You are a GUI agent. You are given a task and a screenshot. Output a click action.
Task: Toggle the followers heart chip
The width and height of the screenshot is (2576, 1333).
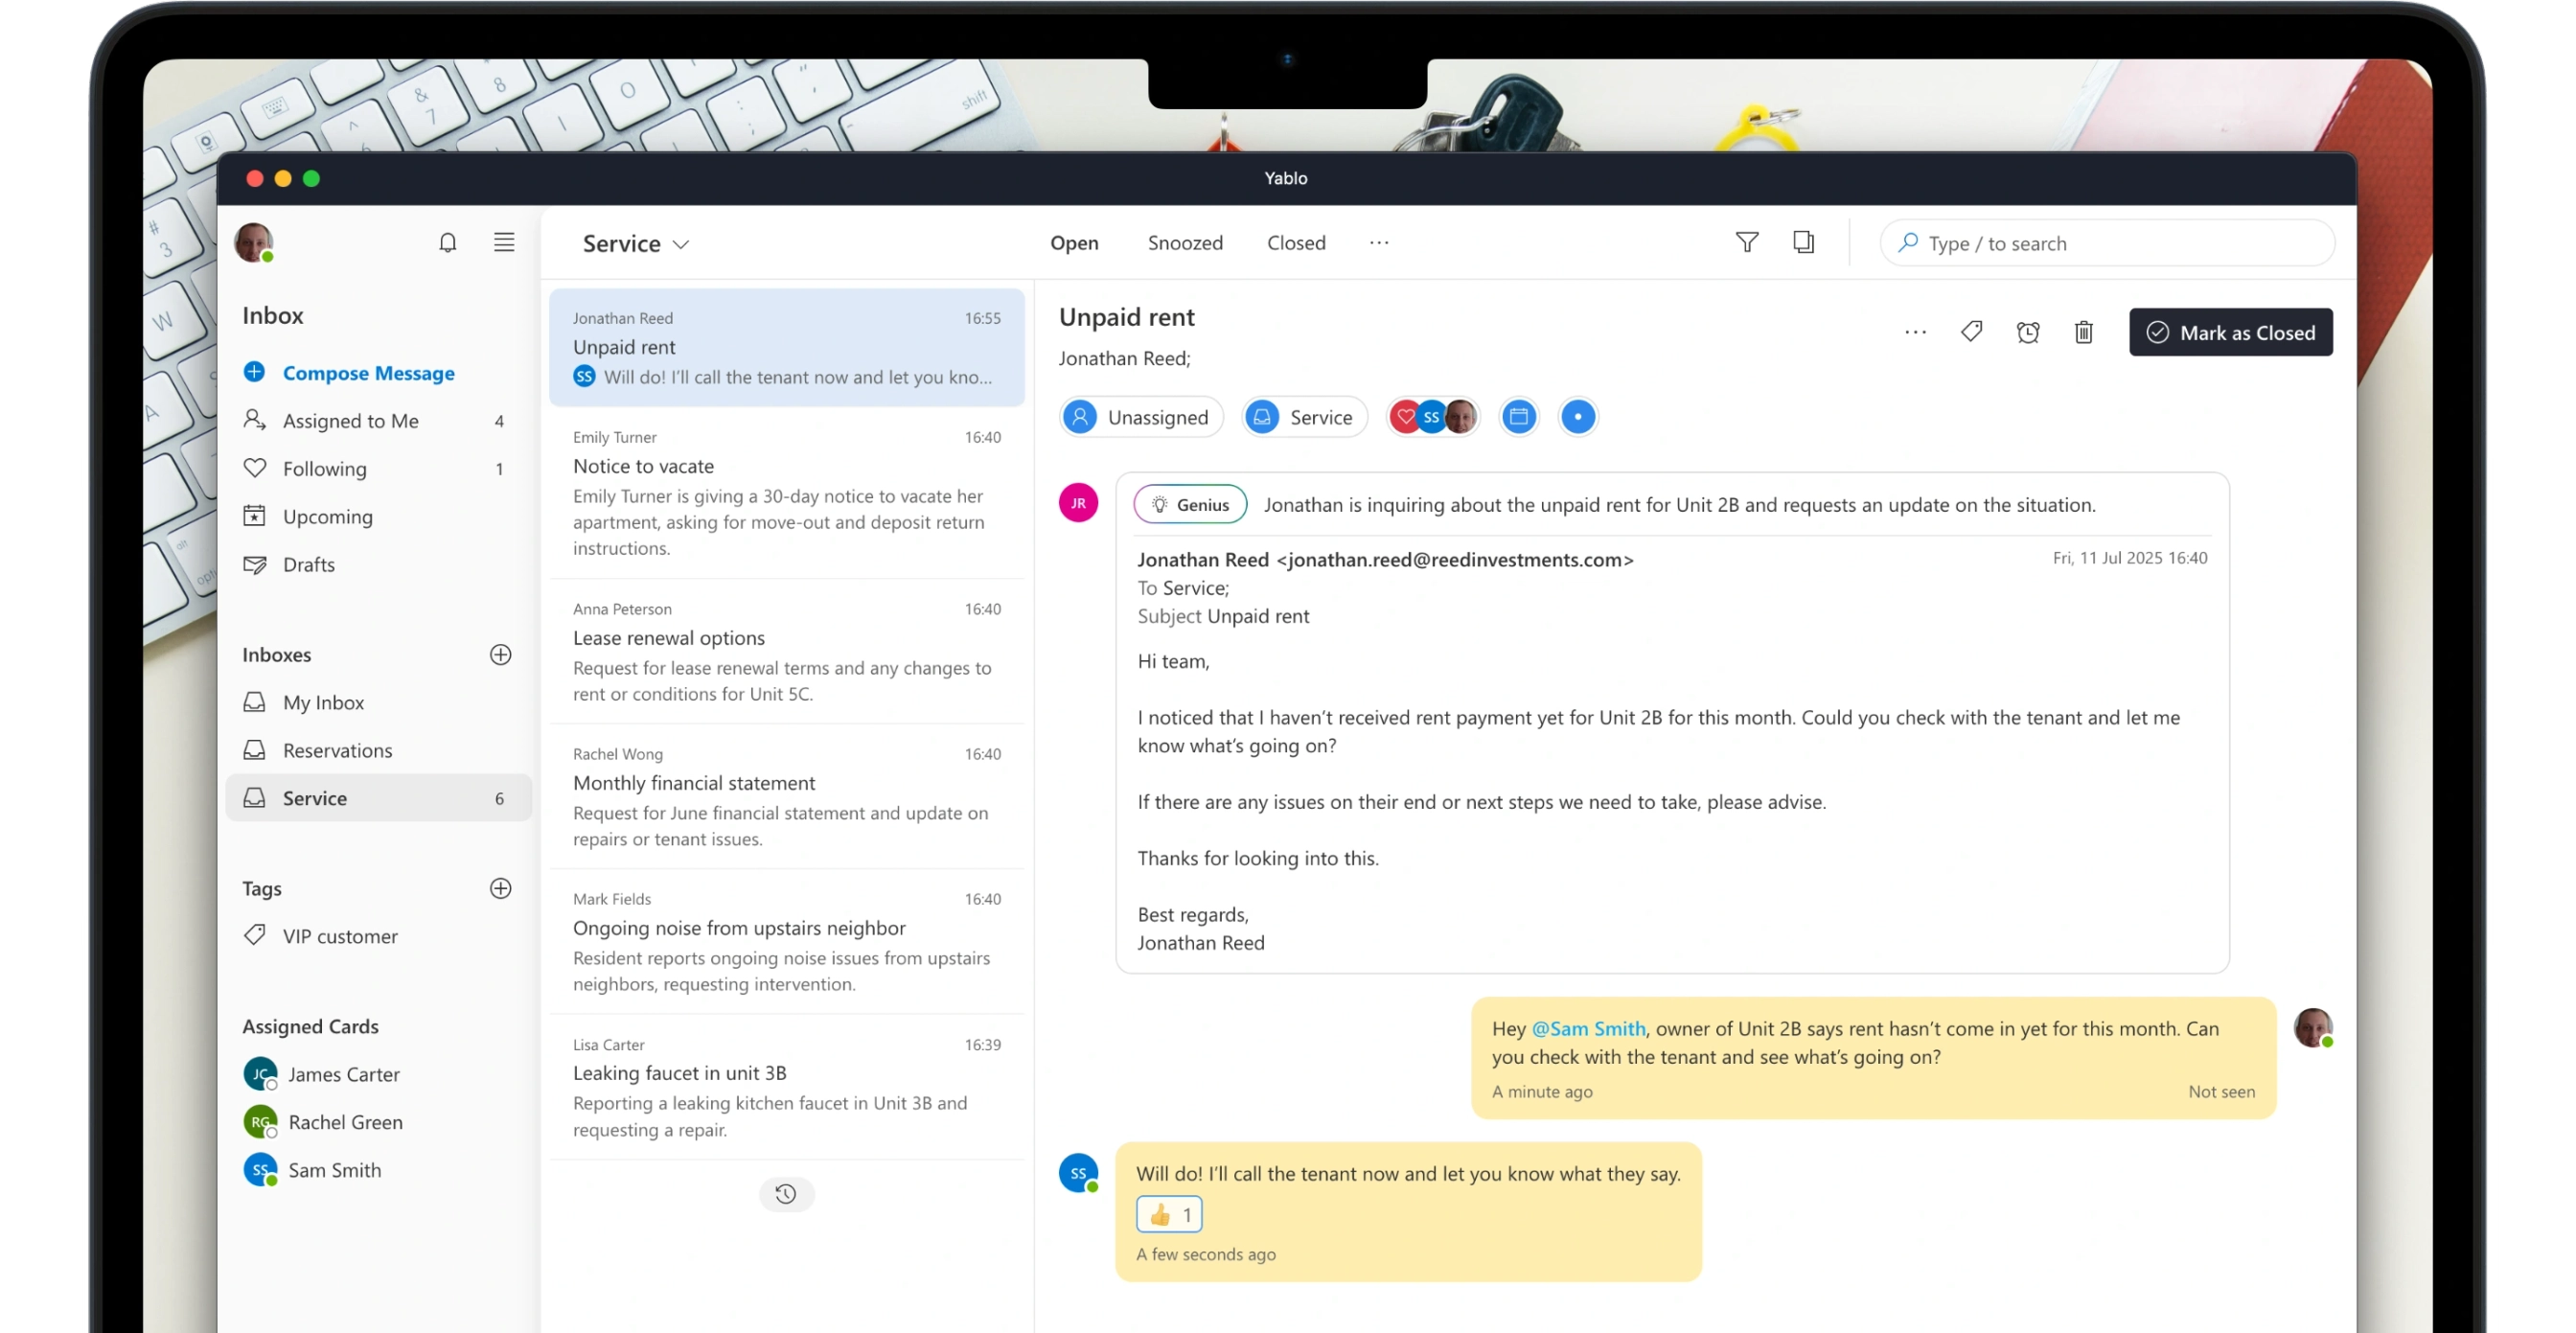[x=1407, y=417]
